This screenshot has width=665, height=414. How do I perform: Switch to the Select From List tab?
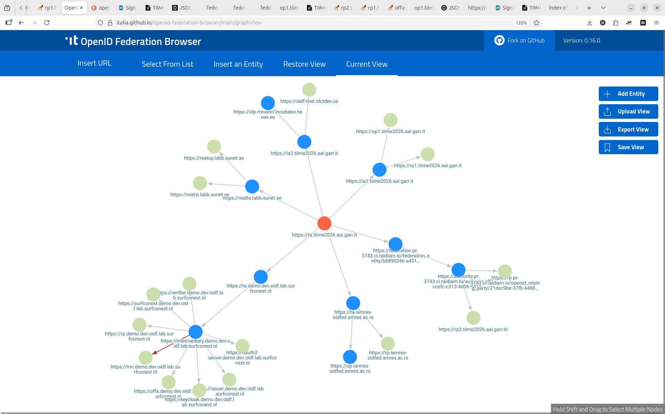(x=167, y=64)
